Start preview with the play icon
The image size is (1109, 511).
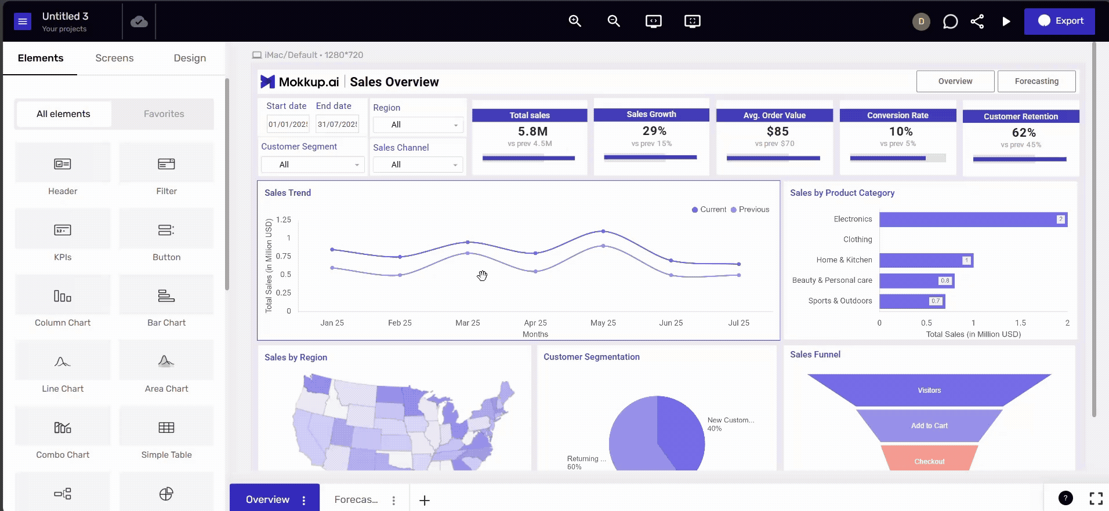[x=1006, y=21]
